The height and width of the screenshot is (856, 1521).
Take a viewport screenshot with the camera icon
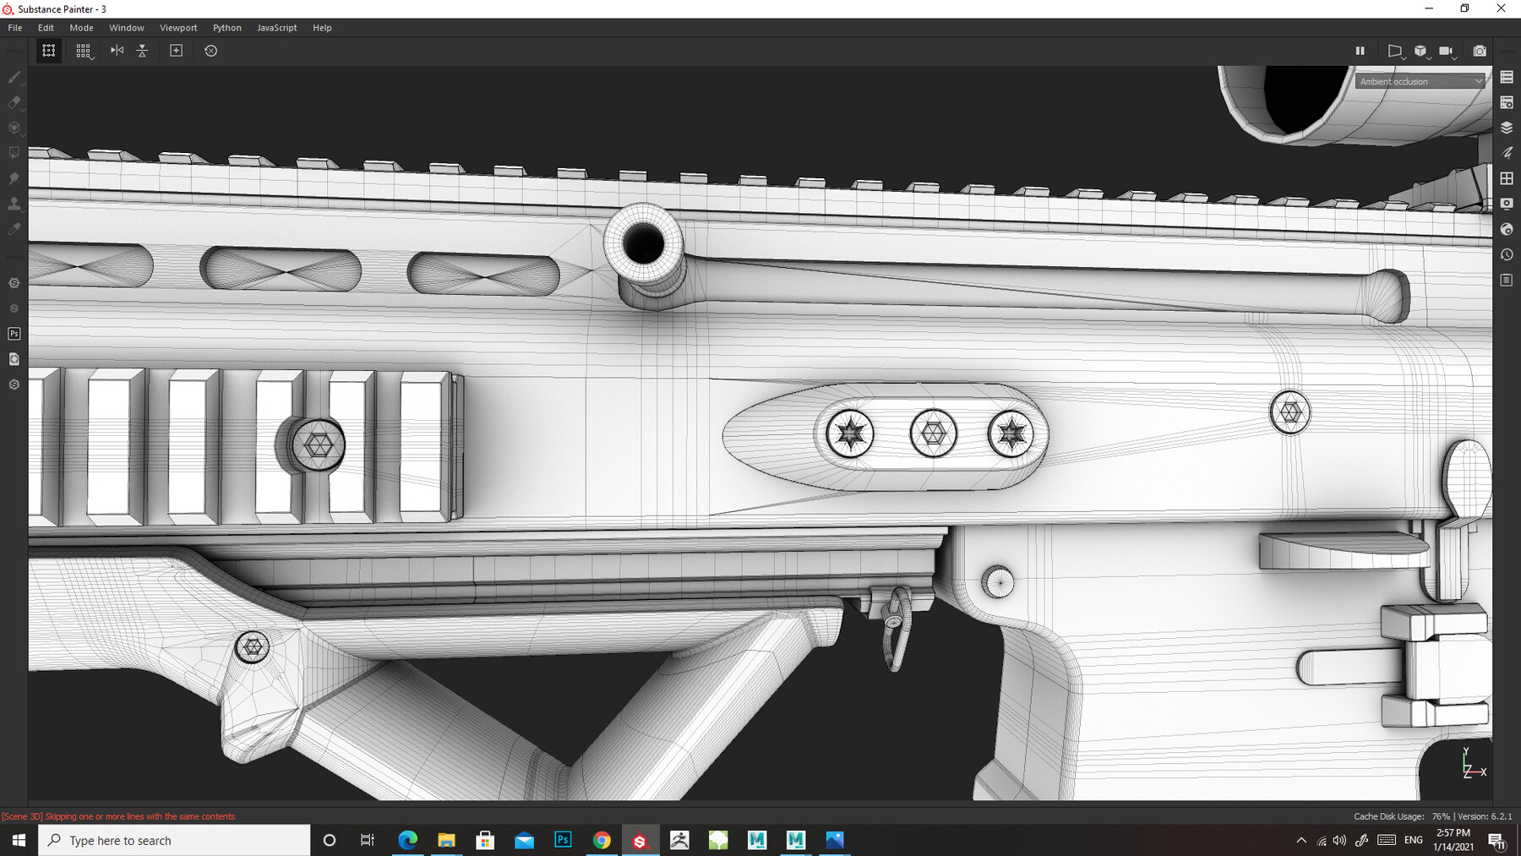1480,51
